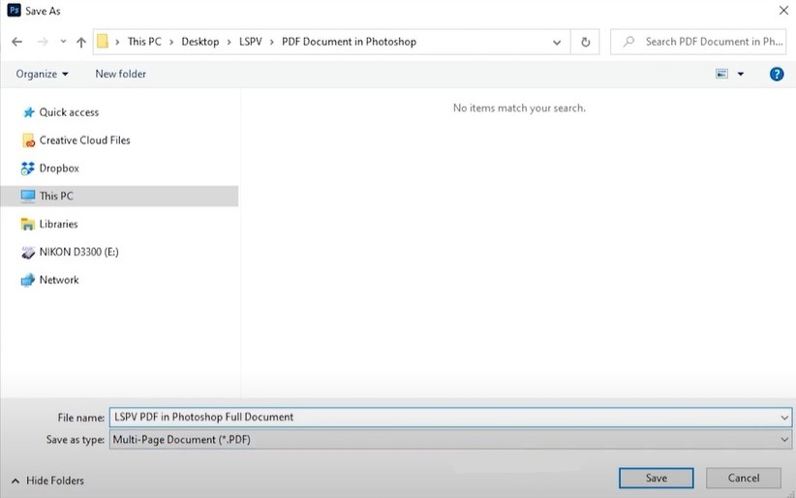796x498 pixels.
Task: Click Hide Folders toggle
Action: [x=47, y=481]
